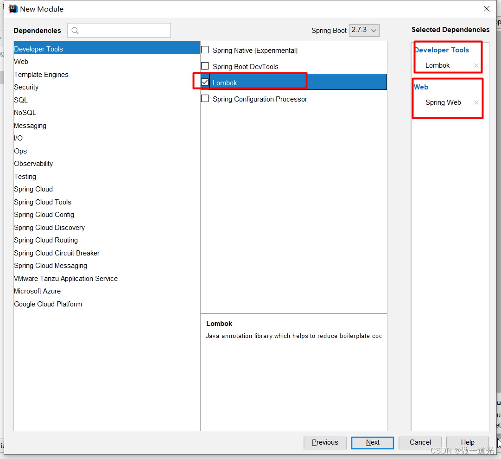Remove Spring Web from Selected Dependencies

click(x=476, y=102)
